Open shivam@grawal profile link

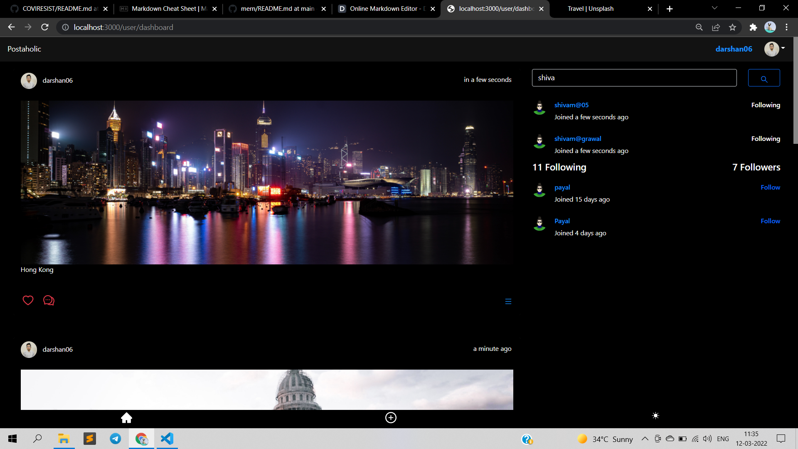(577, 139)
